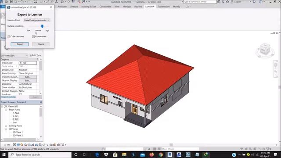Select the Site floor plan

point(14,122)
